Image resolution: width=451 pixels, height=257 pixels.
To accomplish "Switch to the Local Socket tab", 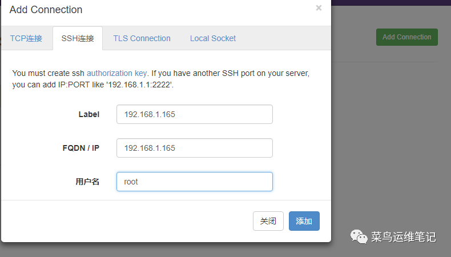I will pos(213,38).
